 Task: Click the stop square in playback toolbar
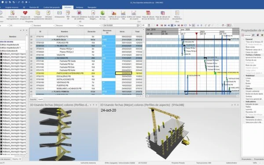coord(172,25)
